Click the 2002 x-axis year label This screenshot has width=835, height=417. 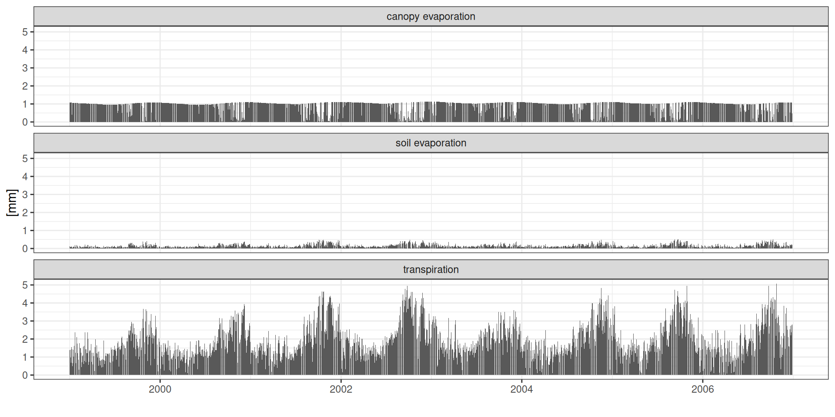click(341, 389)
